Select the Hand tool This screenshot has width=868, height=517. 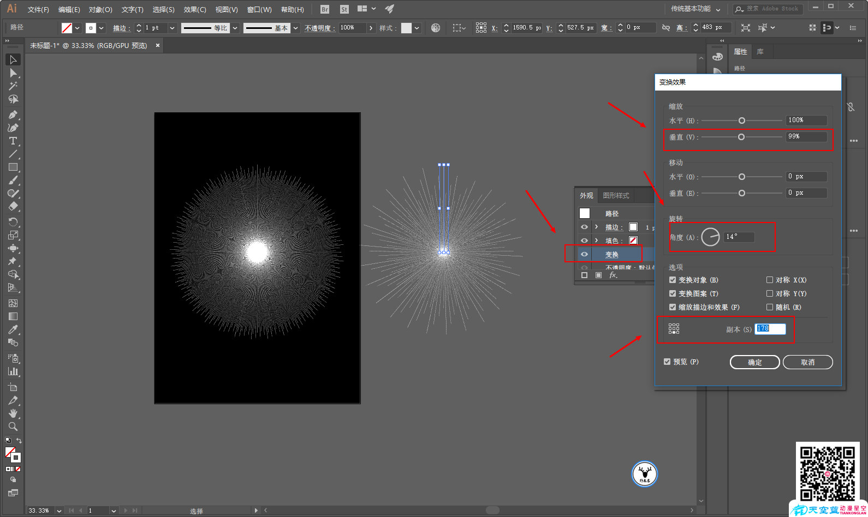13,413
